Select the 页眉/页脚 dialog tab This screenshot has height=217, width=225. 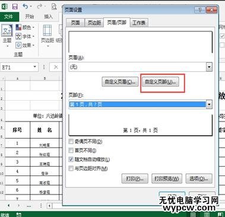[116, 23]
